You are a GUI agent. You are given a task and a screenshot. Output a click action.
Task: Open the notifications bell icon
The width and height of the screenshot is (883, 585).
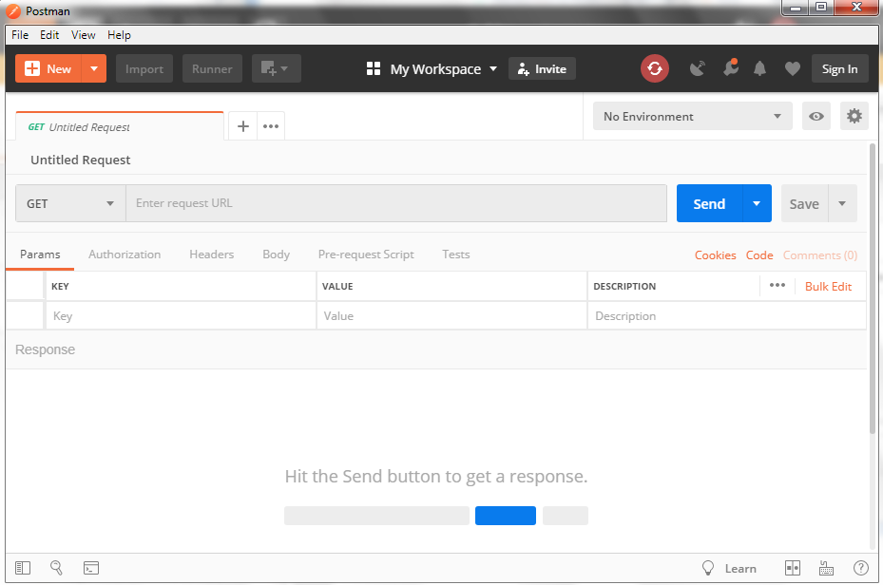[759, 68]
